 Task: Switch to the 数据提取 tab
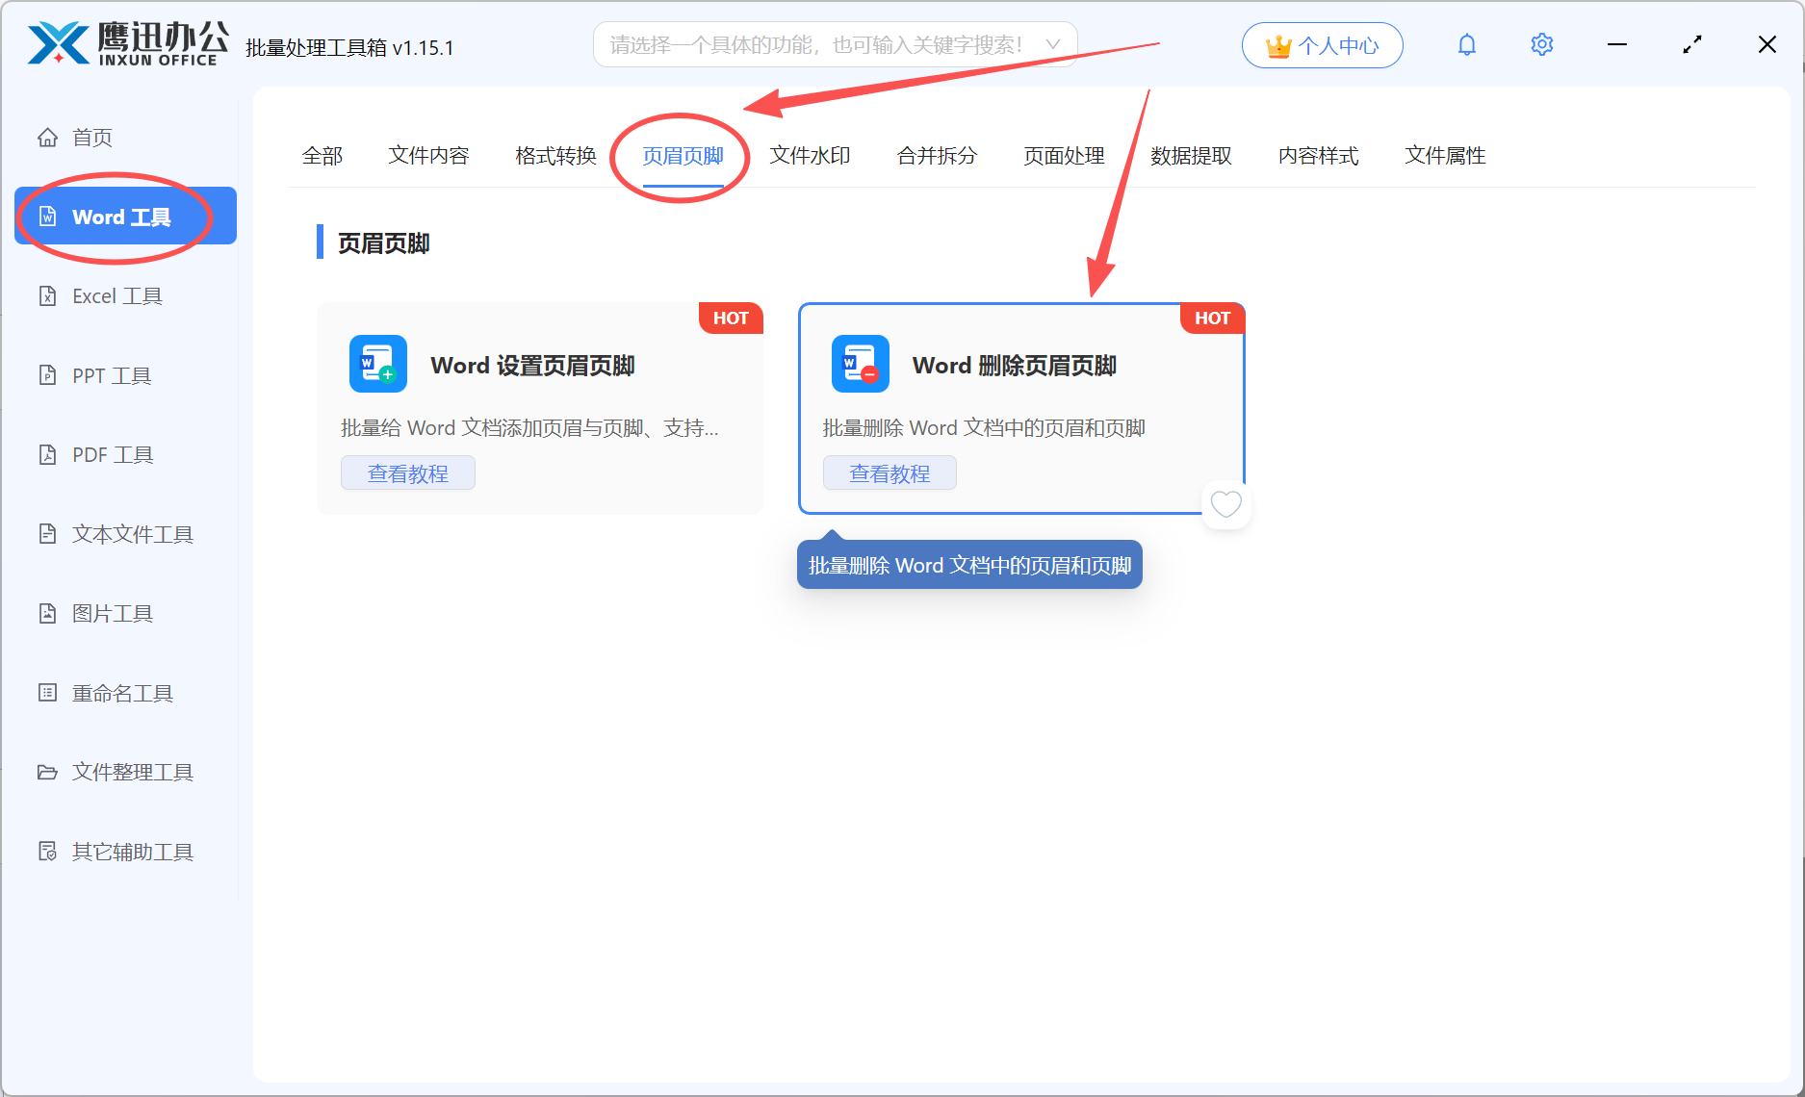(x=1191, y=156)
